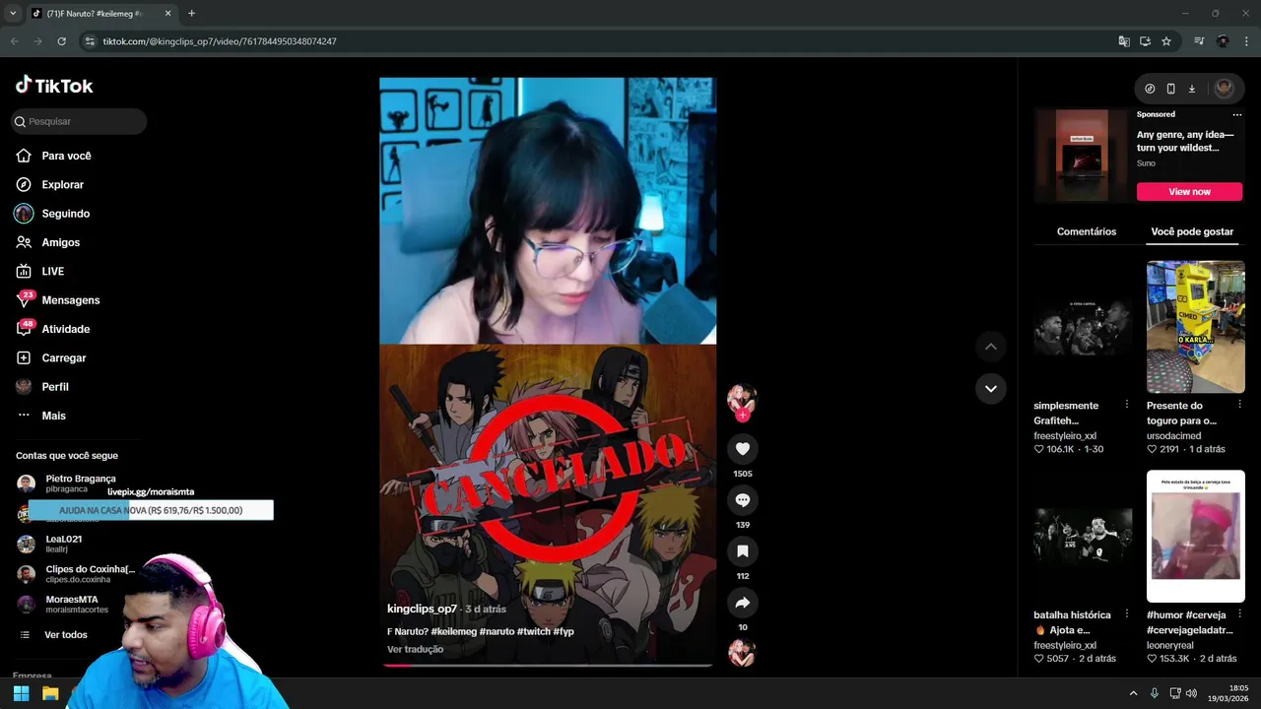Open comments with speech bubble icon
Image resolution: width=1261 pixels, height=709 pixels.
coord(743,500)
